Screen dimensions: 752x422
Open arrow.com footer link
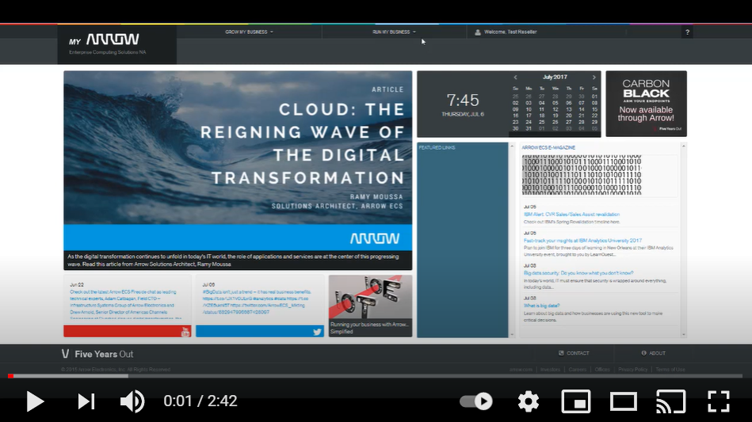pos(521,369)
